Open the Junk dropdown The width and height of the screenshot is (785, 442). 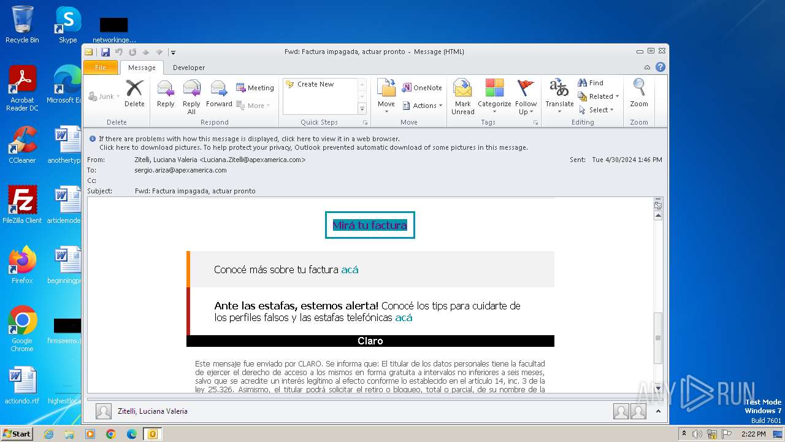pos(104,96)
